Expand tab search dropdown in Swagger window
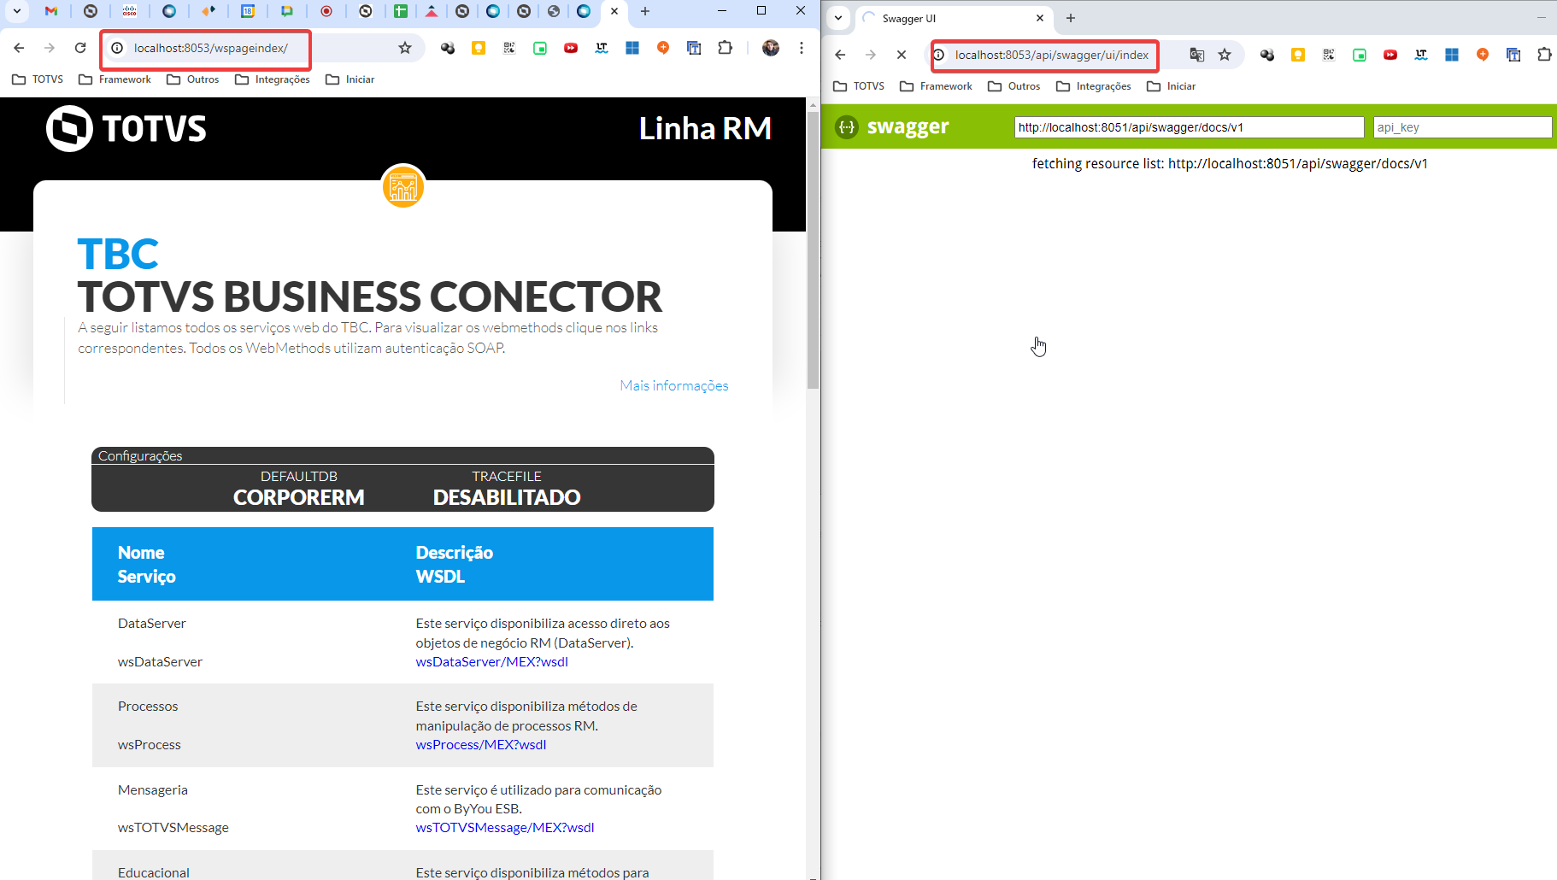Image resolution: width=1557 pixels, height=880 pixels. (x=838, y=18)
